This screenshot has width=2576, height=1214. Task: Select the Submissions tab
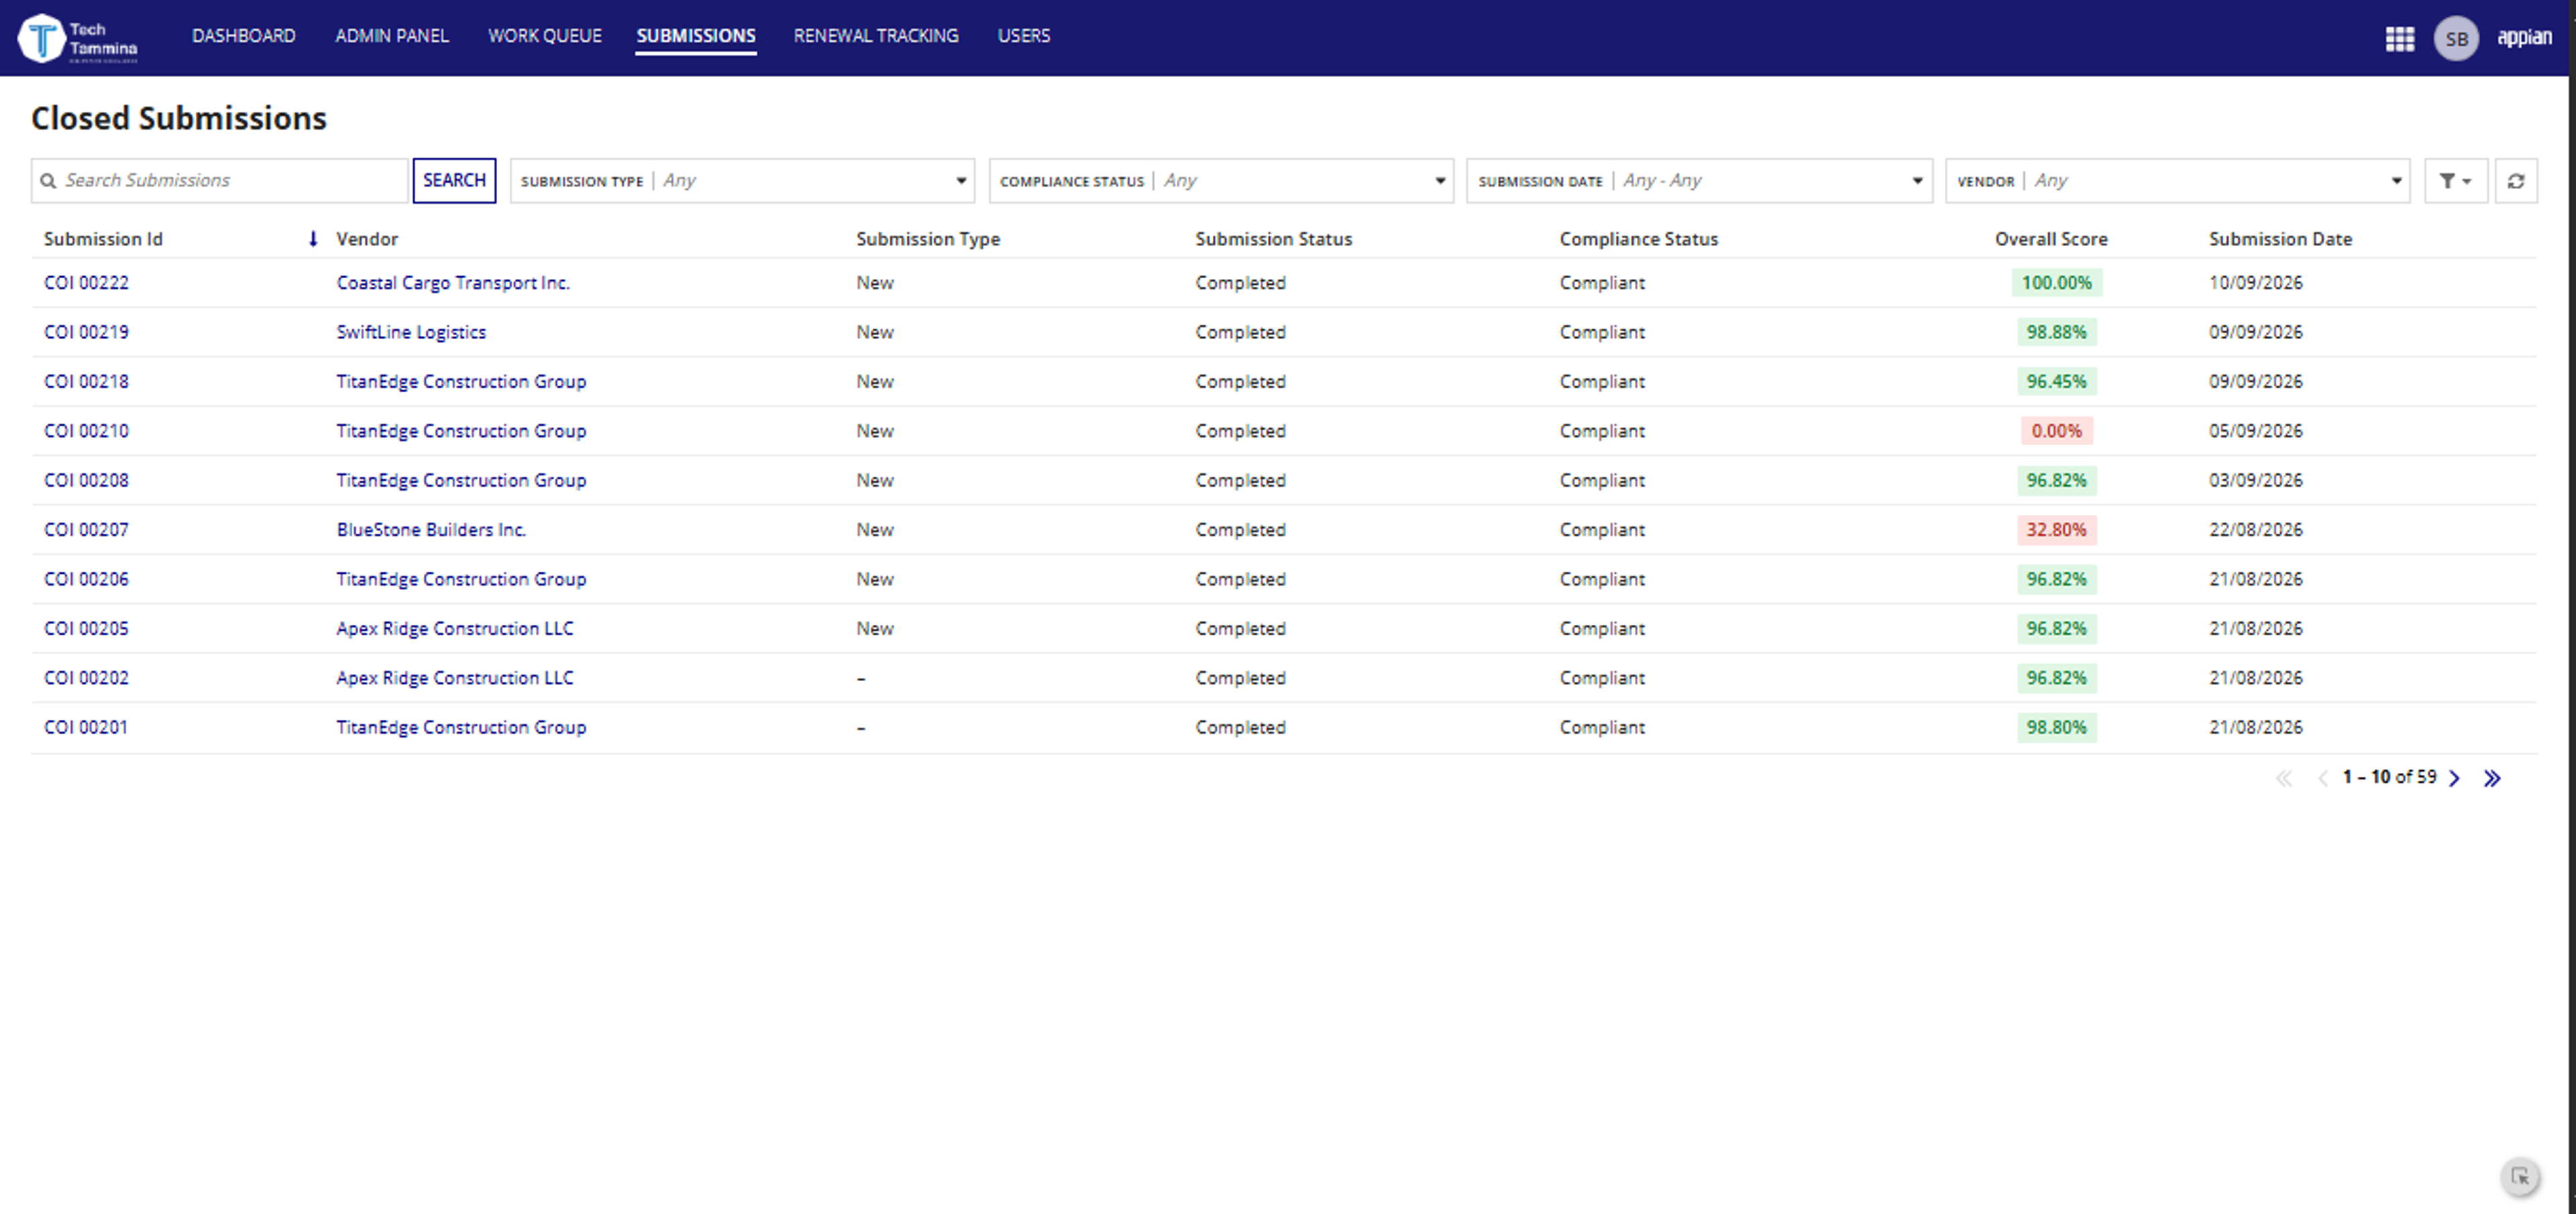(695, 36)
